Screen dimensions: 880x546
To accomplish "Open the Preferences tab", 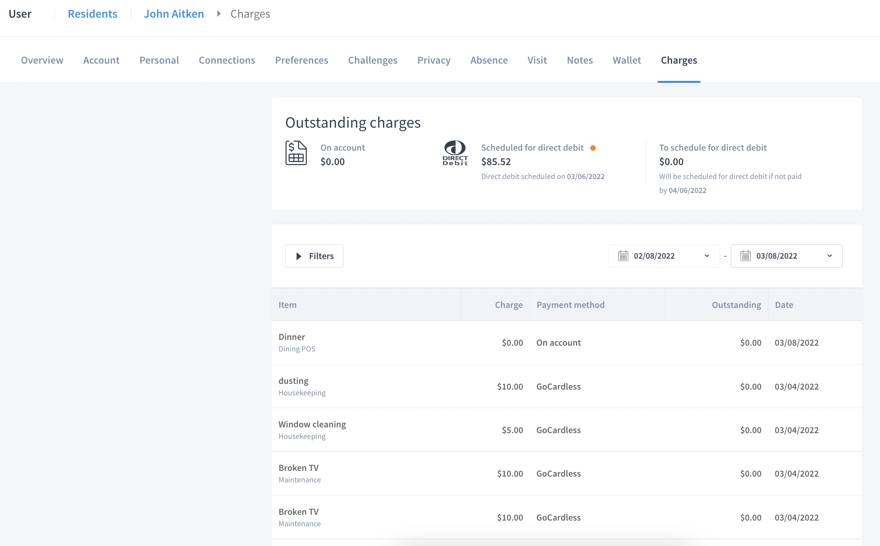I will pyautogui.click(x=302, y=60).
